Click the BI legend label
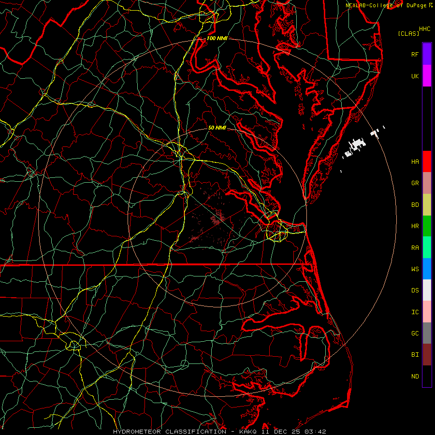This screenshot has width=435, height=435. [x=415, y=355]
